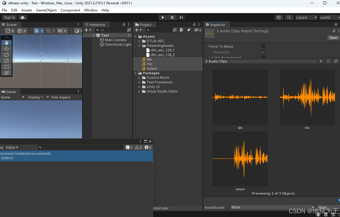Viewport: 340px width, 217px height.
Task: Click the Pause button
Action: coord(172,17)
